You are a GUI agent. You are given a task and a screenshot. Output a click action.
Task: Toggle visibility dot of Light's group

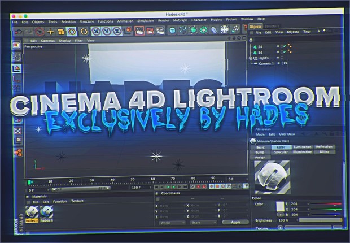278,58
